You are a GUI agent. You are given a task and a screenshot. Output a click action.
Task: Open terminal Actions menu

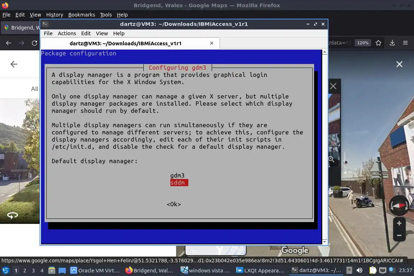click(67, 33)
